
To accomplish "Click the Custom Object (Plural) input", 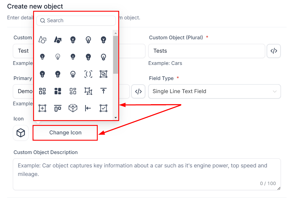I will pos(206,51).
